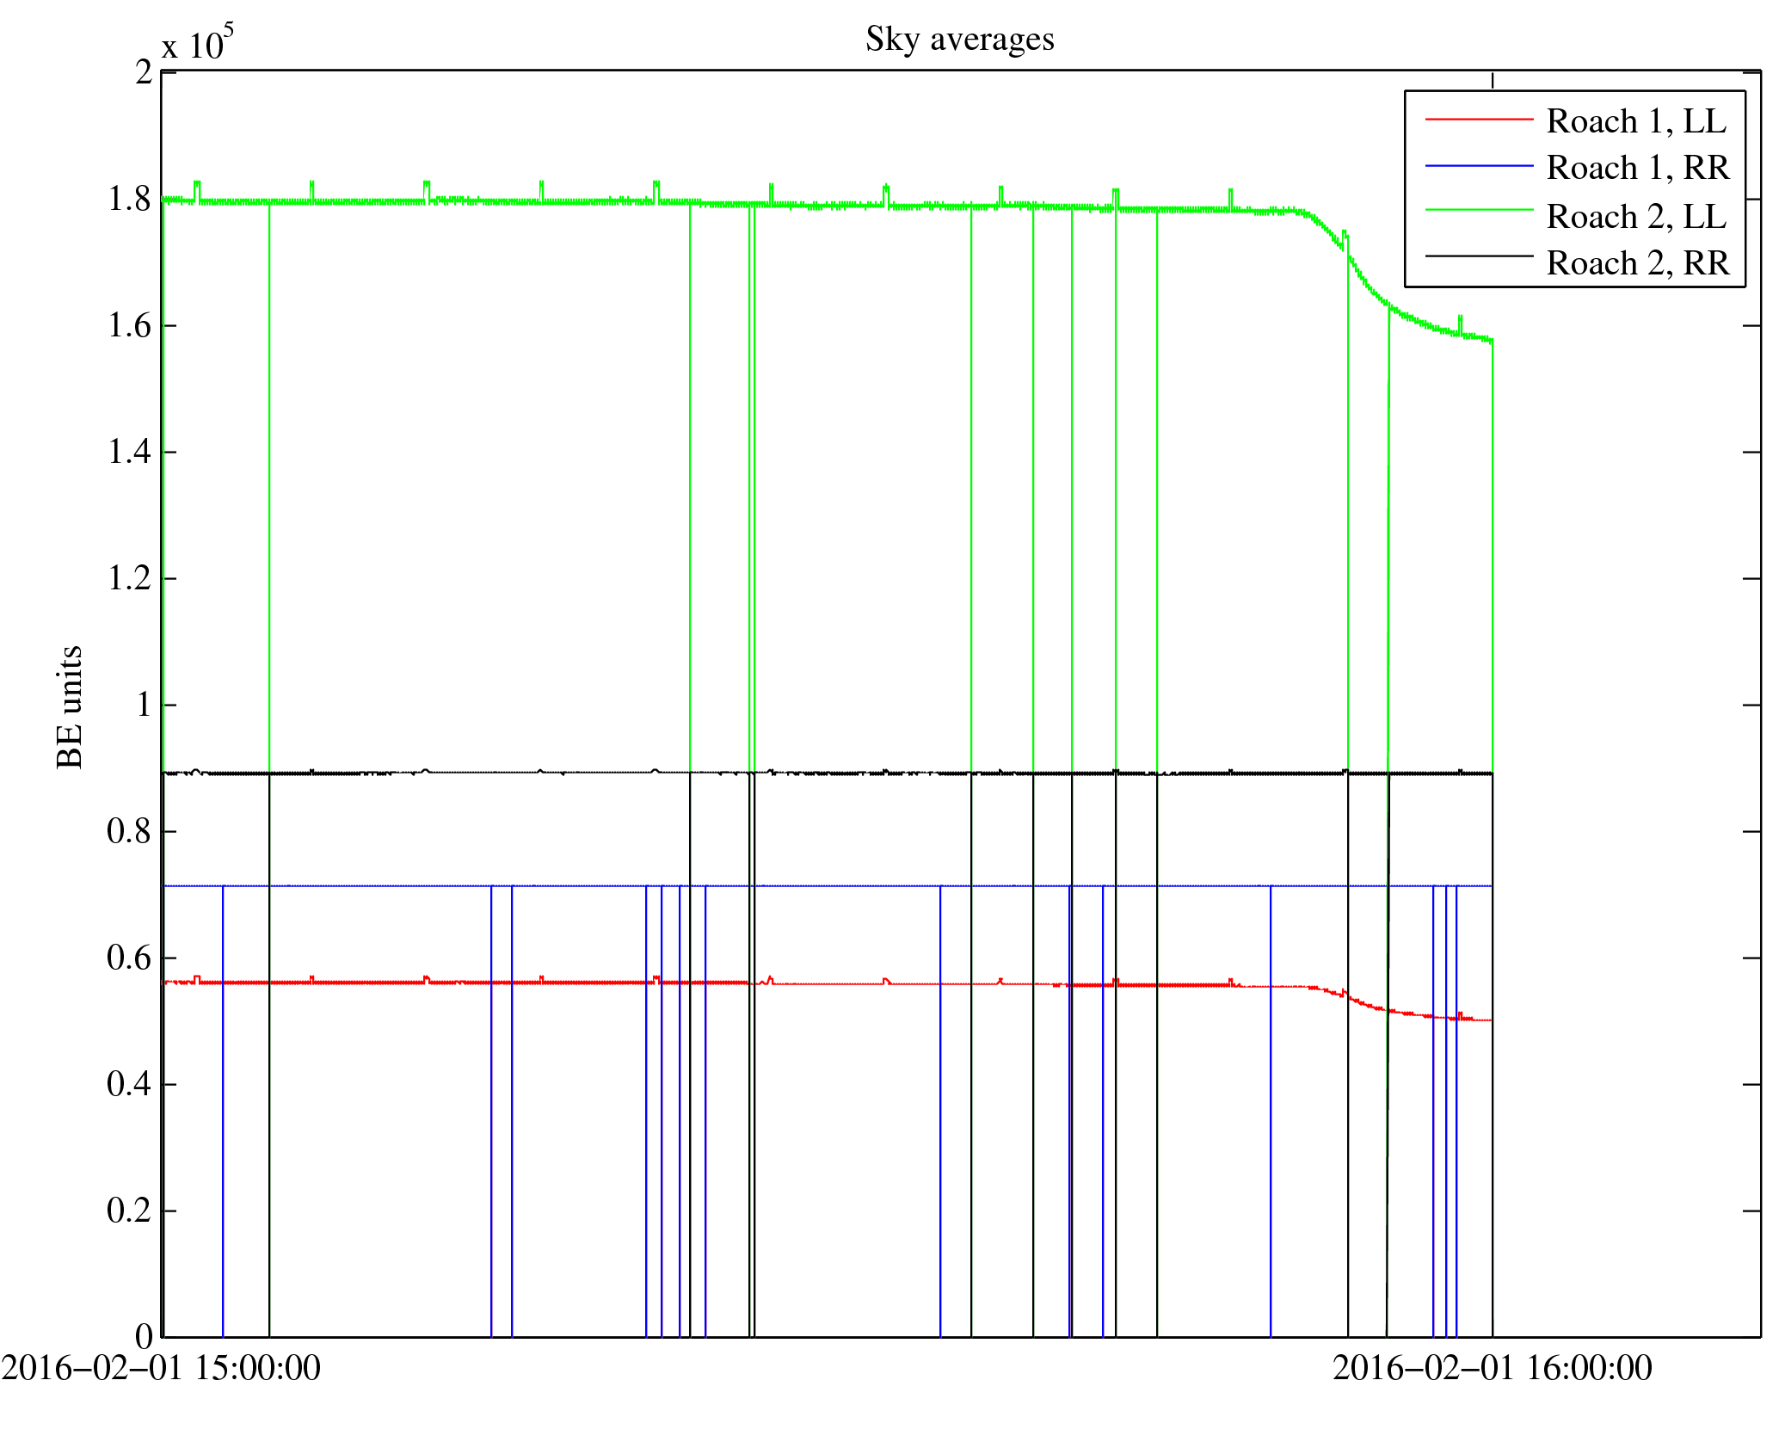1785x1448 pixels.
Task: Click the y-axis tick label '0' at the origin
Action: point(144,1336)
